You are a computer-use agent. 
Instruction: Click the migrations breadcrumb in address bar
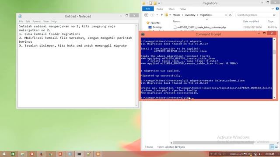pos(206,15)
